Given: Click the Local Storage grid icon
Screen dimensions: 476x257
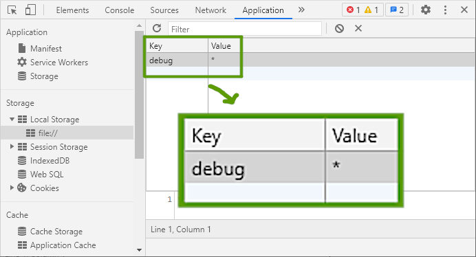Looking at the screenshot, I should pos(22,120).
